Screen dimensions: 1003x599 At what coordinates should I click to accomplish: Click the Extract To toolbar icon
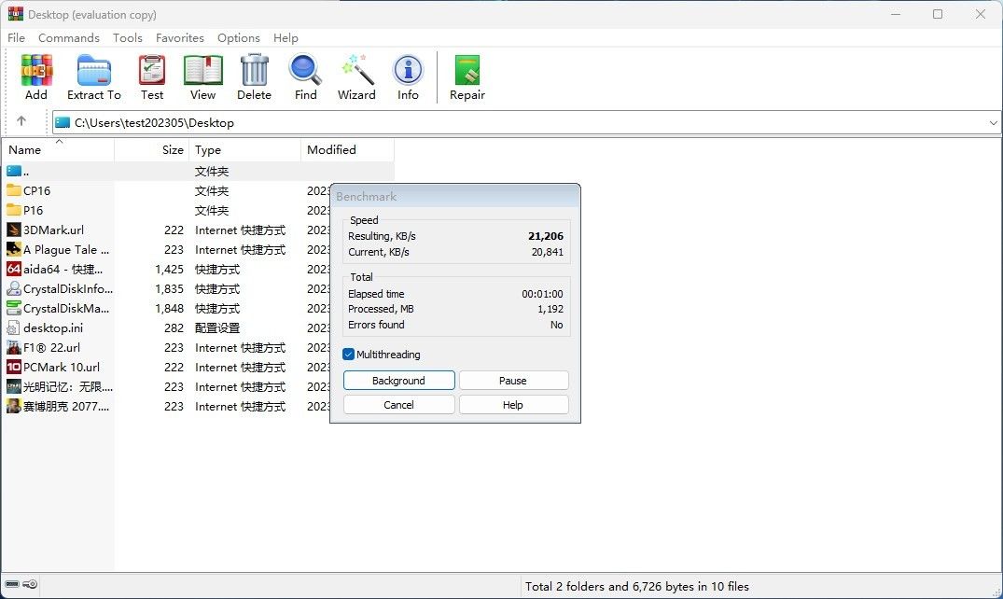tap(93, 71)
